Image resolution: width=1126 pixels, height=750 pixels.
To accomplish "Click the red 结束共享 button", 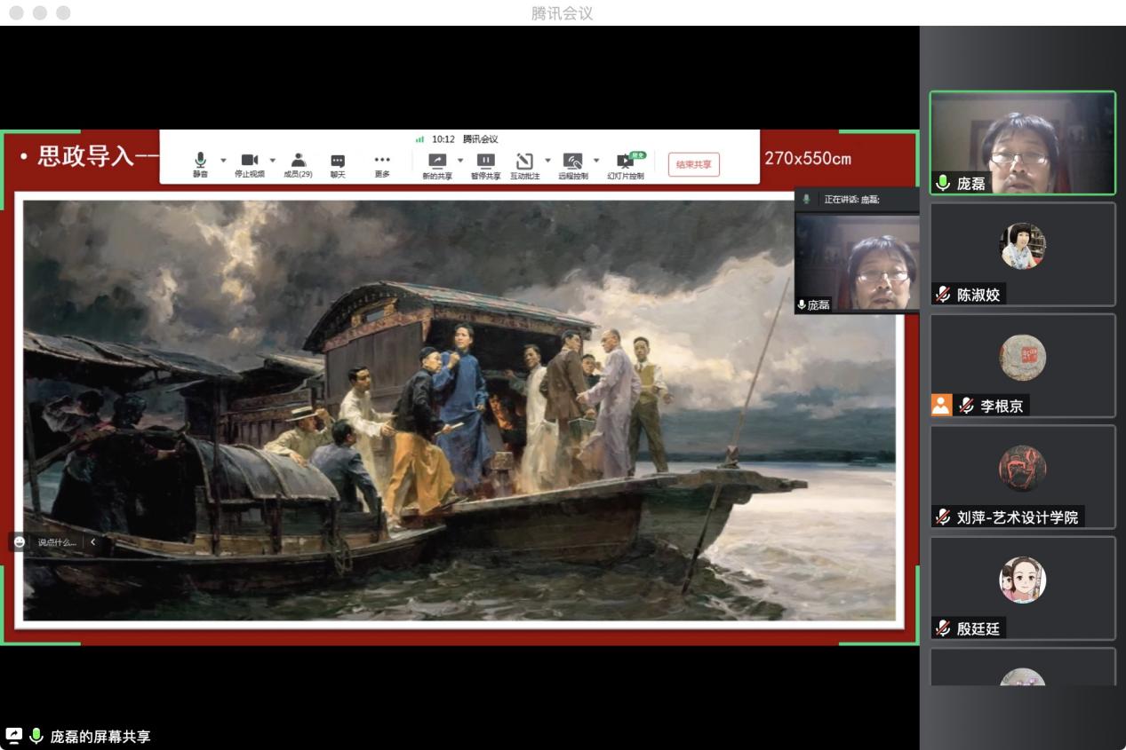I will [x=693, y=164].
